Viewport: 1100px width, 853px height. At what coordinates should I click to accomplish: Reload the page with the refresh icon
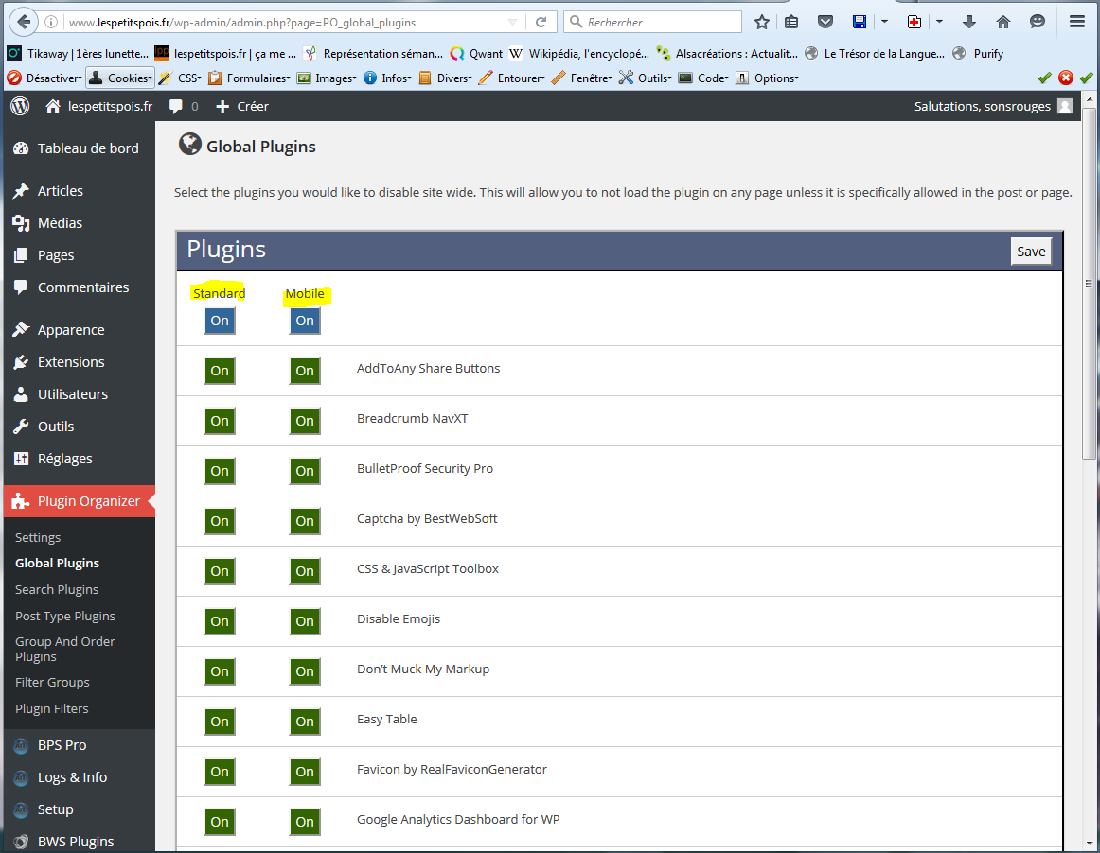pos(541,22)
